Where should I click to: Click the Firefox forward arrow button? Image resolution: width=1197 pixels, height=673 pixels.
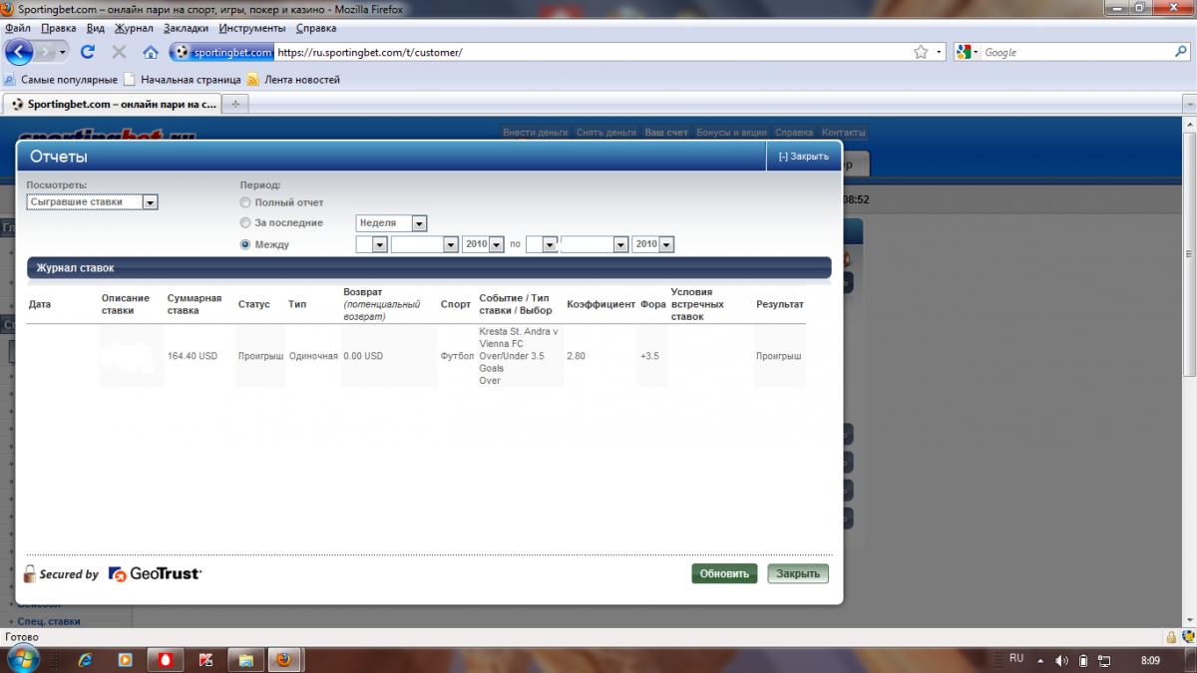click(x=46, y=52)
